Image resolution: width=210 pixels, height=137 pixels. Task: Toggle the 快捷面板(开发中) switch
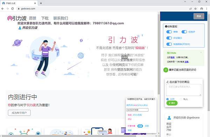point(169,44)
